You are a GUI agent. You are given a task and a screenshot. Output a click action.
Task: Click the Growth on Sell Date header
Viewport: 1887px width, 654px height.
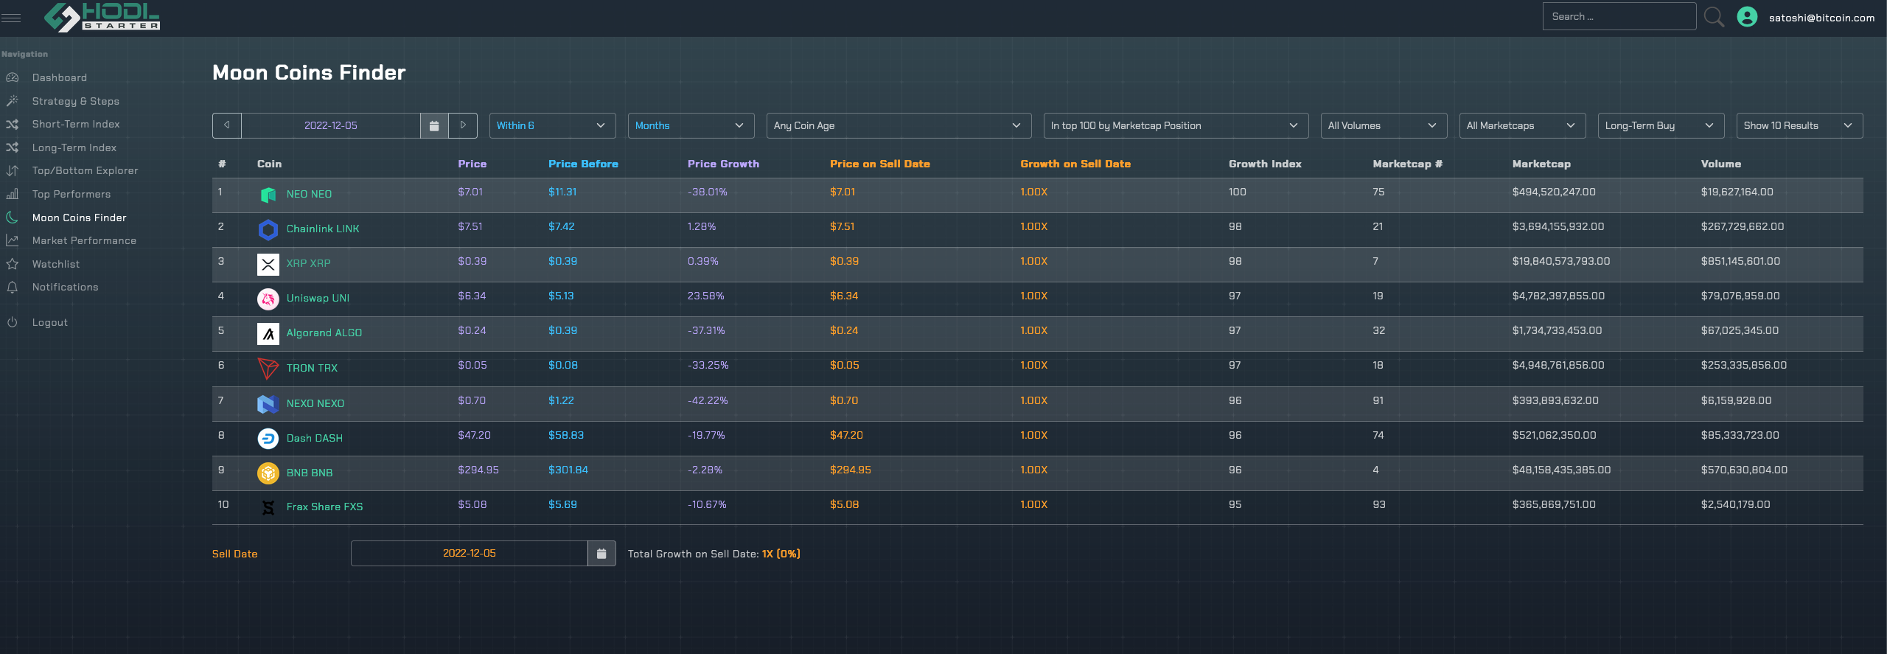pyautogui.click(x=1075, y=164)
